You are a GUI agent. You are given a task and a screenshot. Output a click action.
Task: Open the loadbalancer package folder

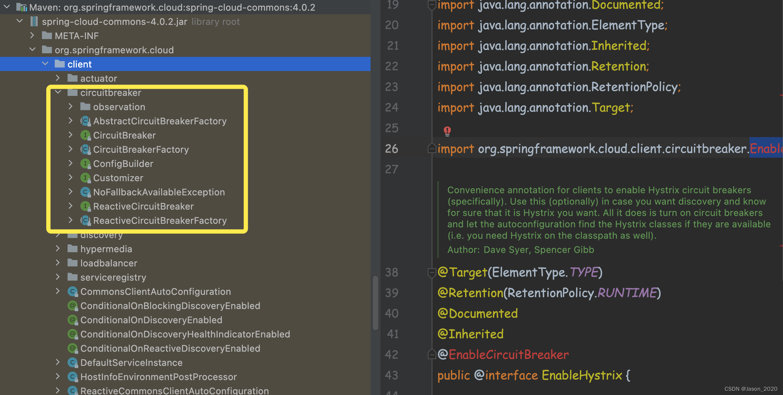(x=105, y=263)
